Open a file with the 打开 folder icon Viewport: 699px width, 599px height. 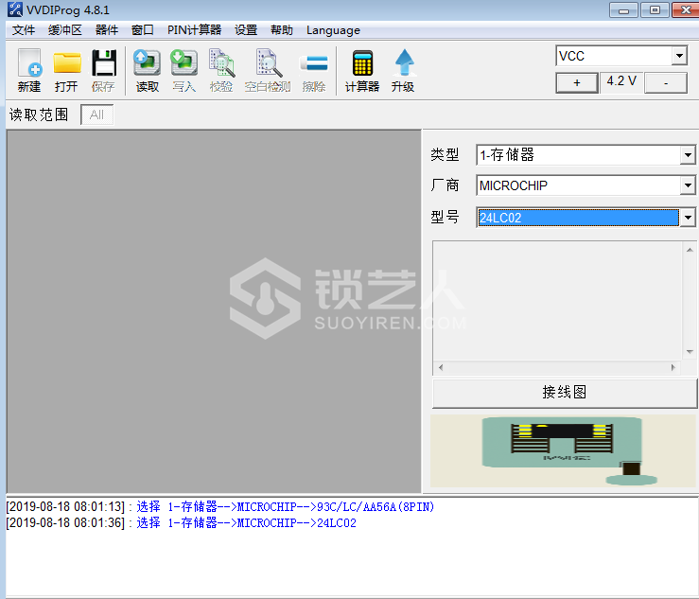click(66, 70)
